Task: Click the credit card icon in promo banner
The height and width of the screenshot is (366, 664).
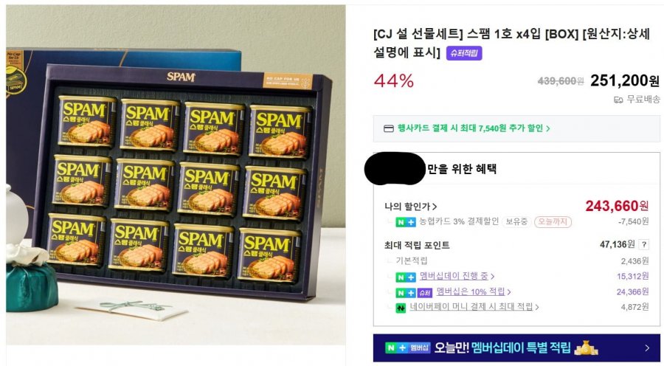Action: click(388, 128)
